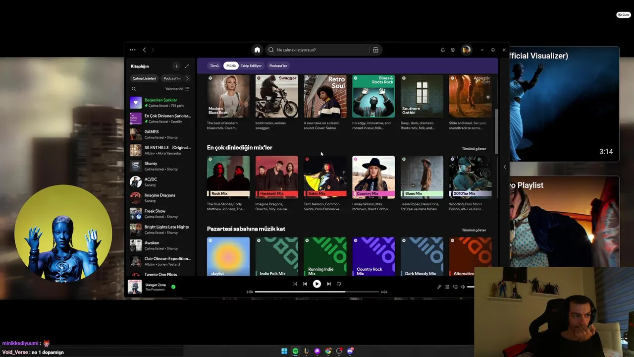Open The Protomen artist link in player
Viewport: 634px width, 357px height.
(155, 290)
